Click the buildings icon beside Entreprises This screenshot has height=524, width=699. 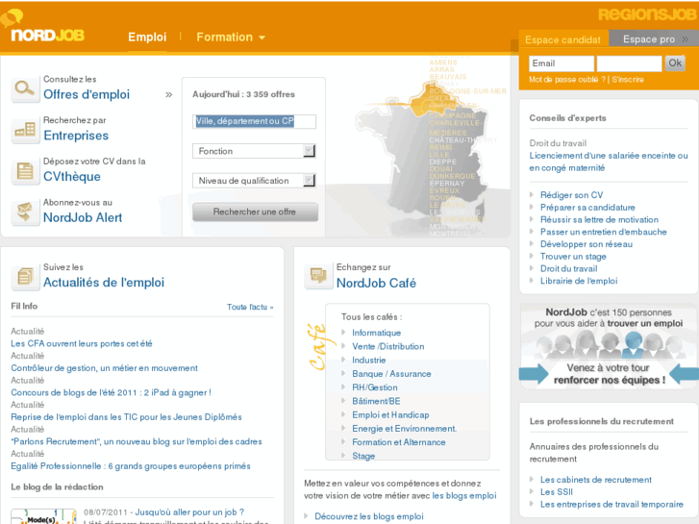click(25, 130)
